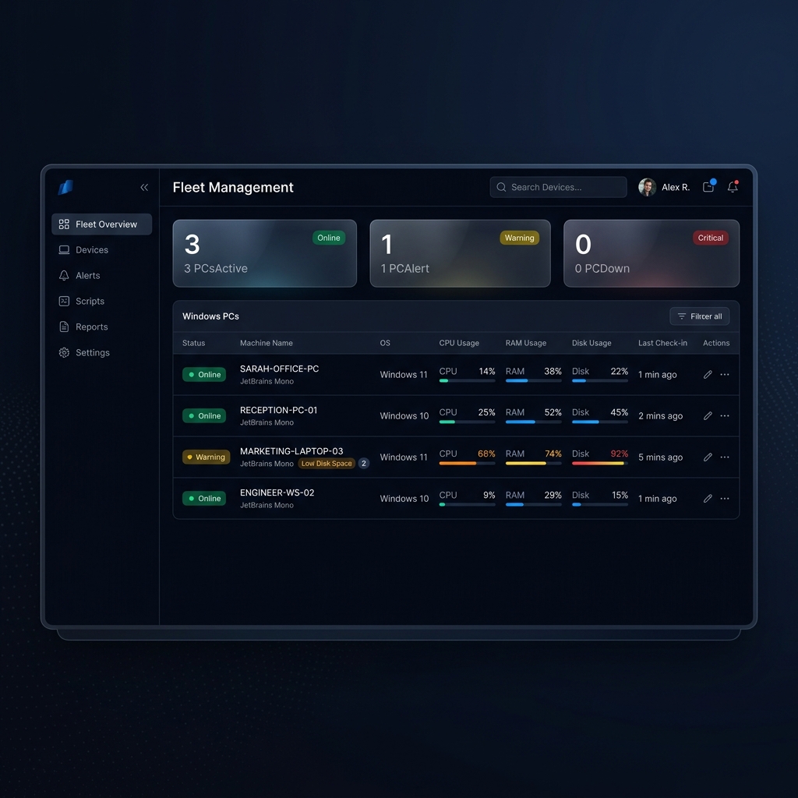Open more actions for RECEPTION-PC-01 via ellipsis
This screenshot has height=798, width=798.
point(725,415)
